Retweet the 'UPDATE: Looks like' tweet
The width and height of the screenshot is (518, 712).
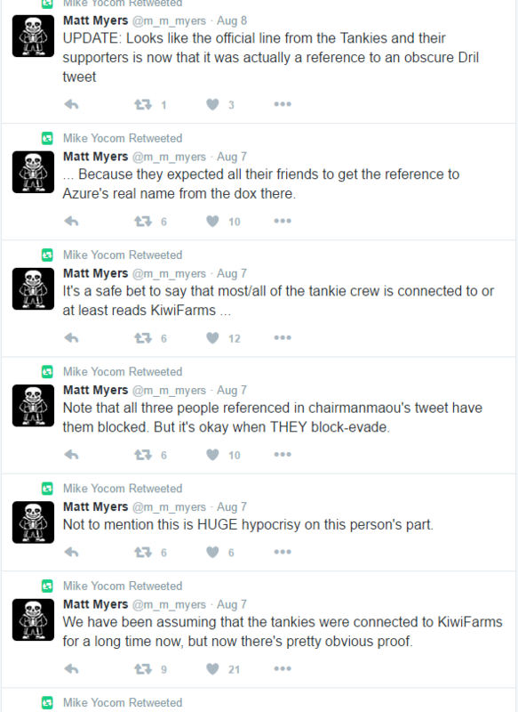pyautogui.click(x=143, y=105)
